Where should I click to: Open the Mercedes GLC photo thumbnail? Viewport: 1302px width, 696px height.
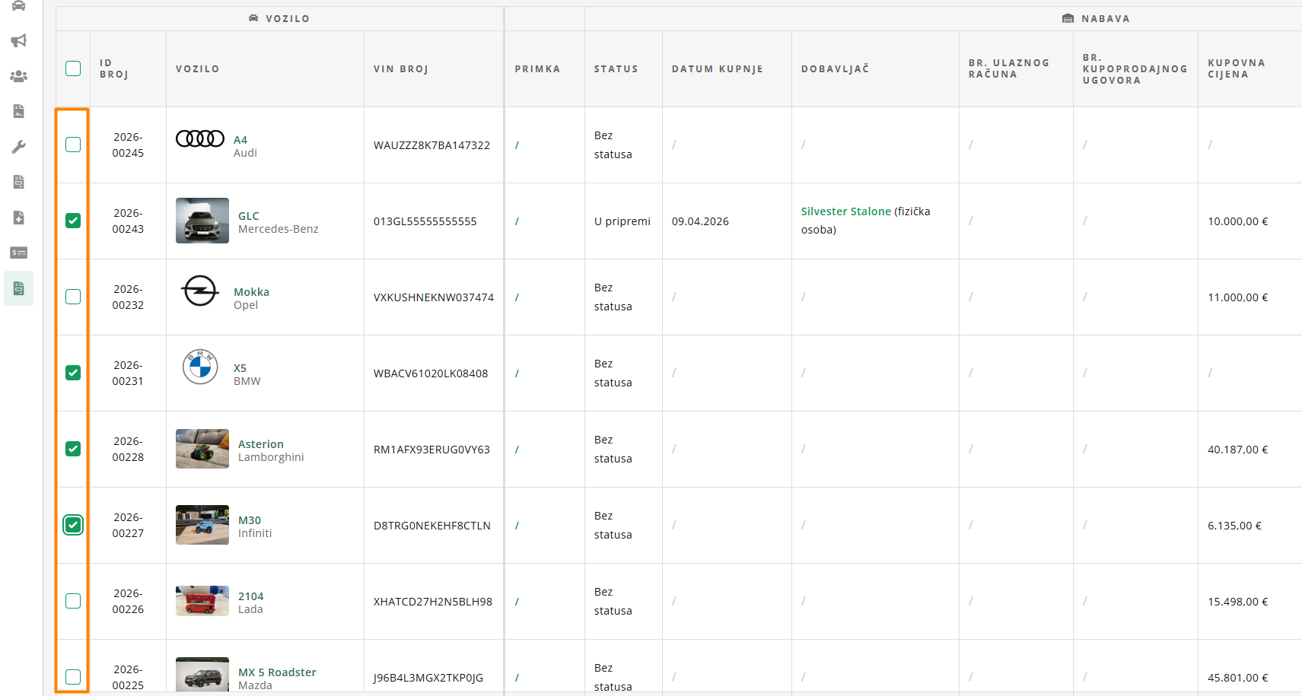[x=202, y=221]
